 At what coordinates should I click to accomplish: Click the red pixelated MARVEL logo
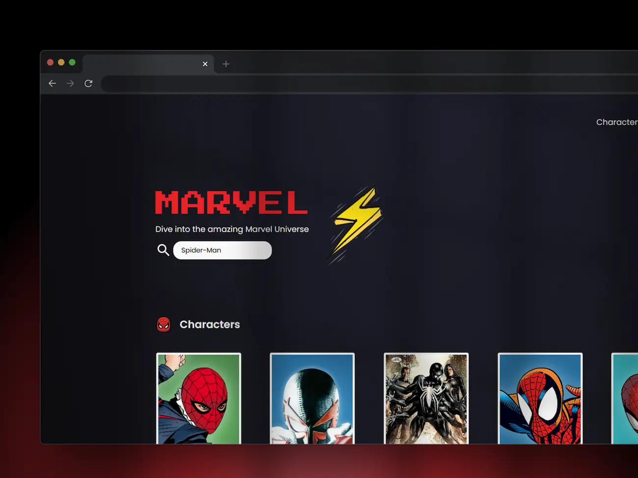231,203
